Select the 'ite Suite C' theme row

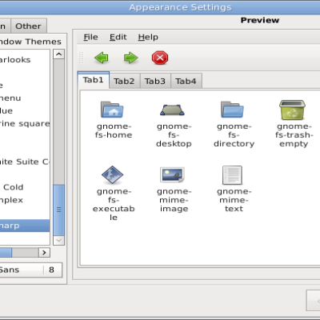pos(25,162)
